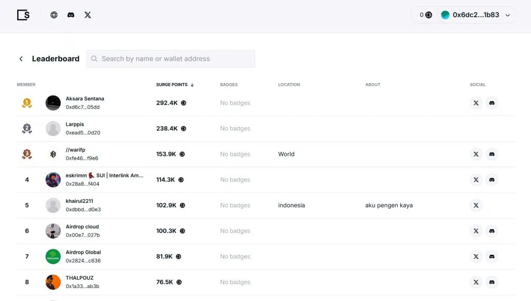Image resolution: width=531 pixels, height=301 pixels.
Task: Click wallet address 0x1a33...ab3b
Action: pyautogui.click(x=82, y=286)
